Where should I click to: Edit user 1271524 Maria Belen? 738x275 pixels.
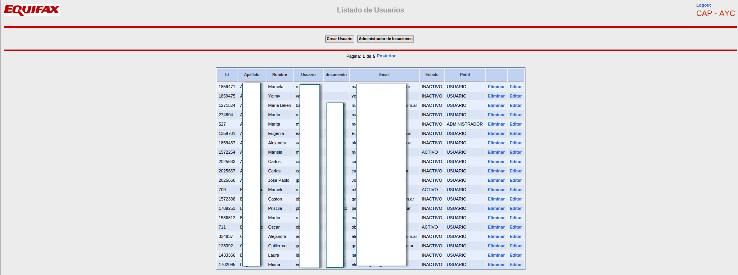click(516, 105)
